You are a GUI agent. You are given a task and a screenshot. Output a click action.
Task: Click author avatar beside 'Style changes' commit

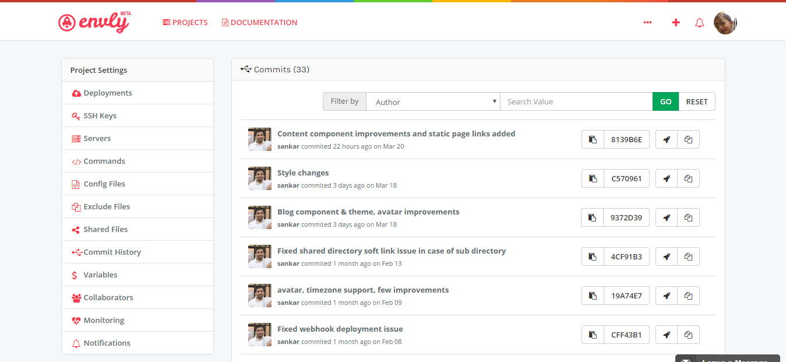pos(260,178)
